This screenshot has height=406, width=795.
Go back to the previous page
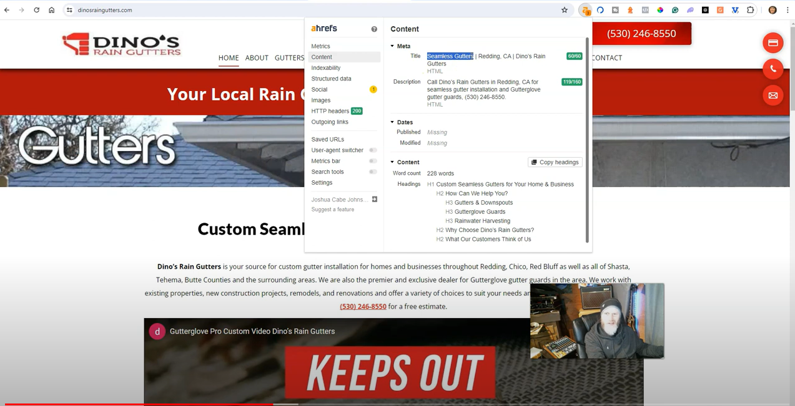tap(7, 10)
